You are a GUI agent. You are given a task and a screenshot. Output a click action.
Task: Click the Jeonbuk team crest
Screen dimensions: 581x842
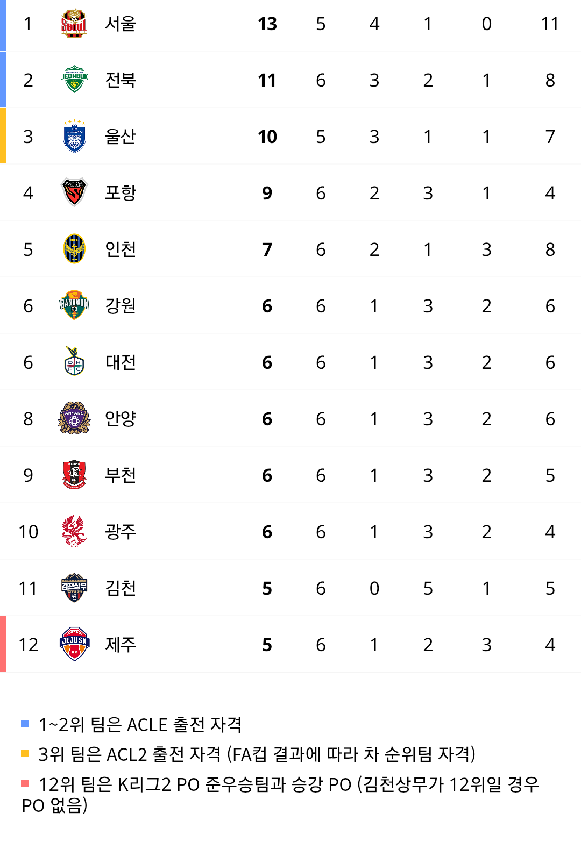click(x=74, y=80)
